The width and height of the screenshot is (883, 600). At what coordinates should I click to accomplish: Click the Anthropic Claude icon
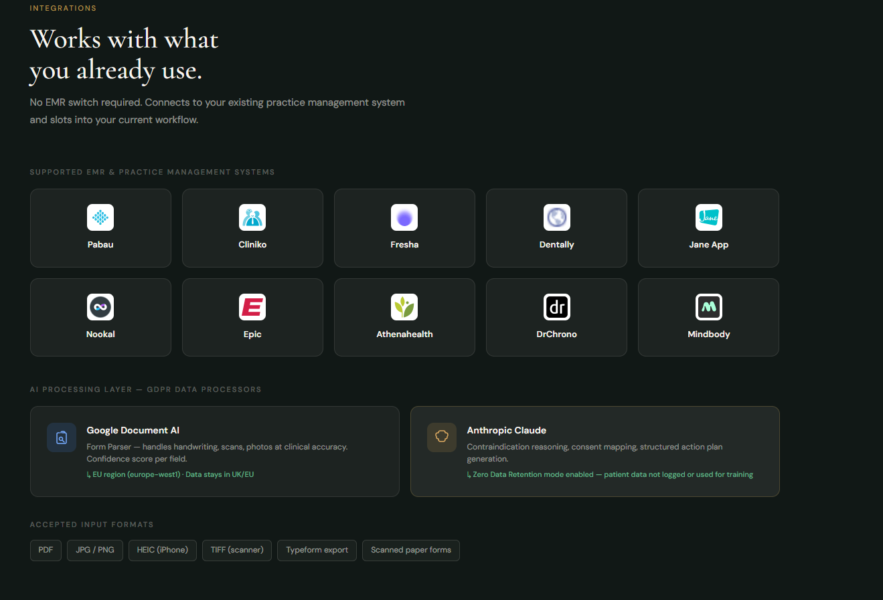point(442,437)
